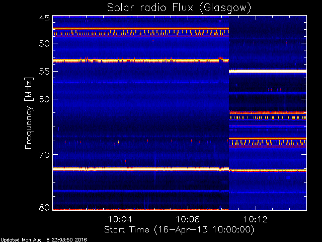Click the 70 frequency tick label
322x242 pixels.
point(44,155)
